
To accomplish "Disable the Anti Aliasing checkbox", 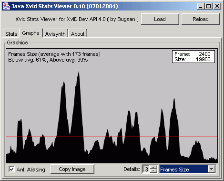I will (11, 169).
